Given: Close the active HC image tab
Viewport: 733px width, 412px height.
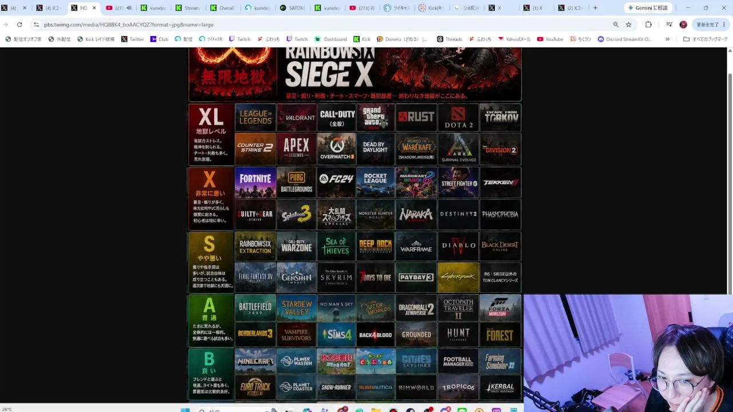Looking at the screenshot, I should [x=94, y=8].
